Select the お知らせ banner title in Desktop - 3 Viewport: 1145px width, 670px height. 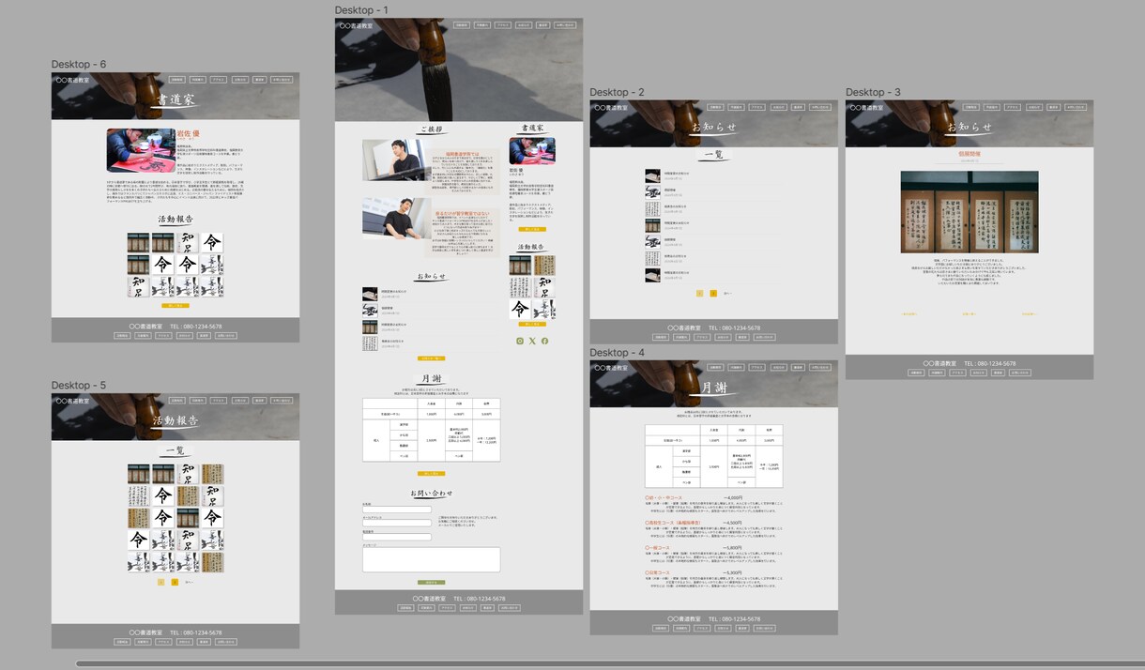click(969, 128)
